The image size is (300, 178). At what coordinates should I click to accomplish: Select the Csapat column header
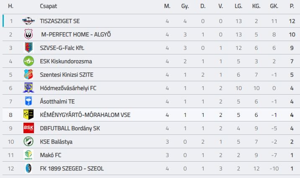pos(49,6)
